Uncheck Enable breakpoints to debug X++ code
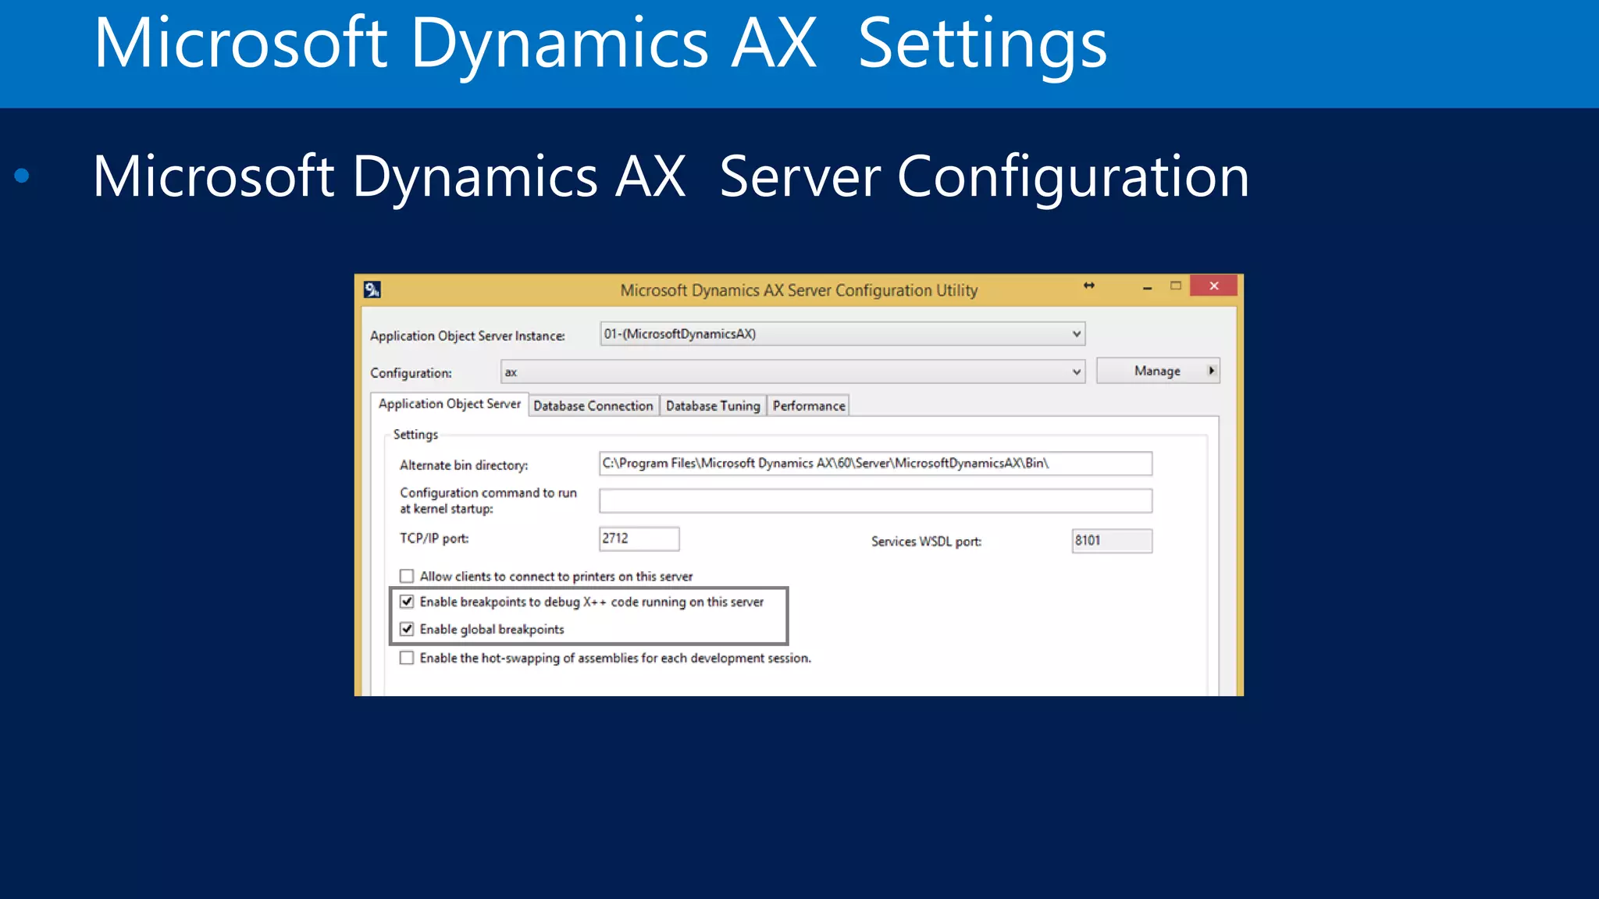 click(x=407, y=602)
